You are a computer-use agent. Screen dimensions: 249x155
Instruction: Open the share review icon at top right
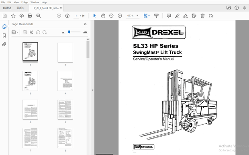tap(229, 8)
